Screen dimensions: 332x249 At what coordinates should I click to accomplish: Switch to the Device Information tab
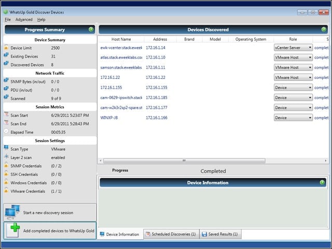click(x=120, y=234)
